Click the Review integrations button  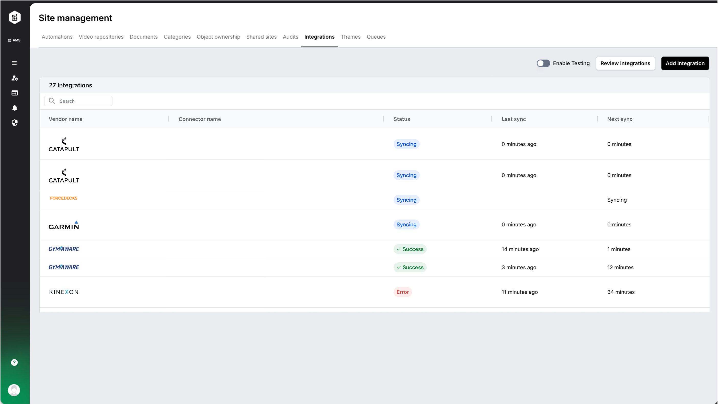click(x=625, y=63)
